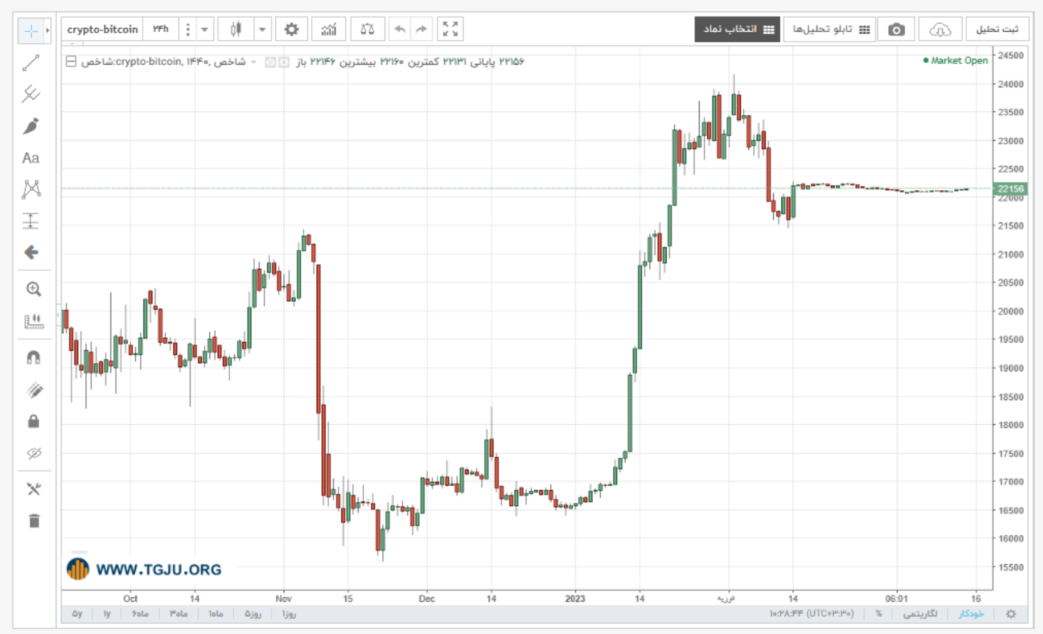Select the ۳ماه time range

[x=178, y=614]
